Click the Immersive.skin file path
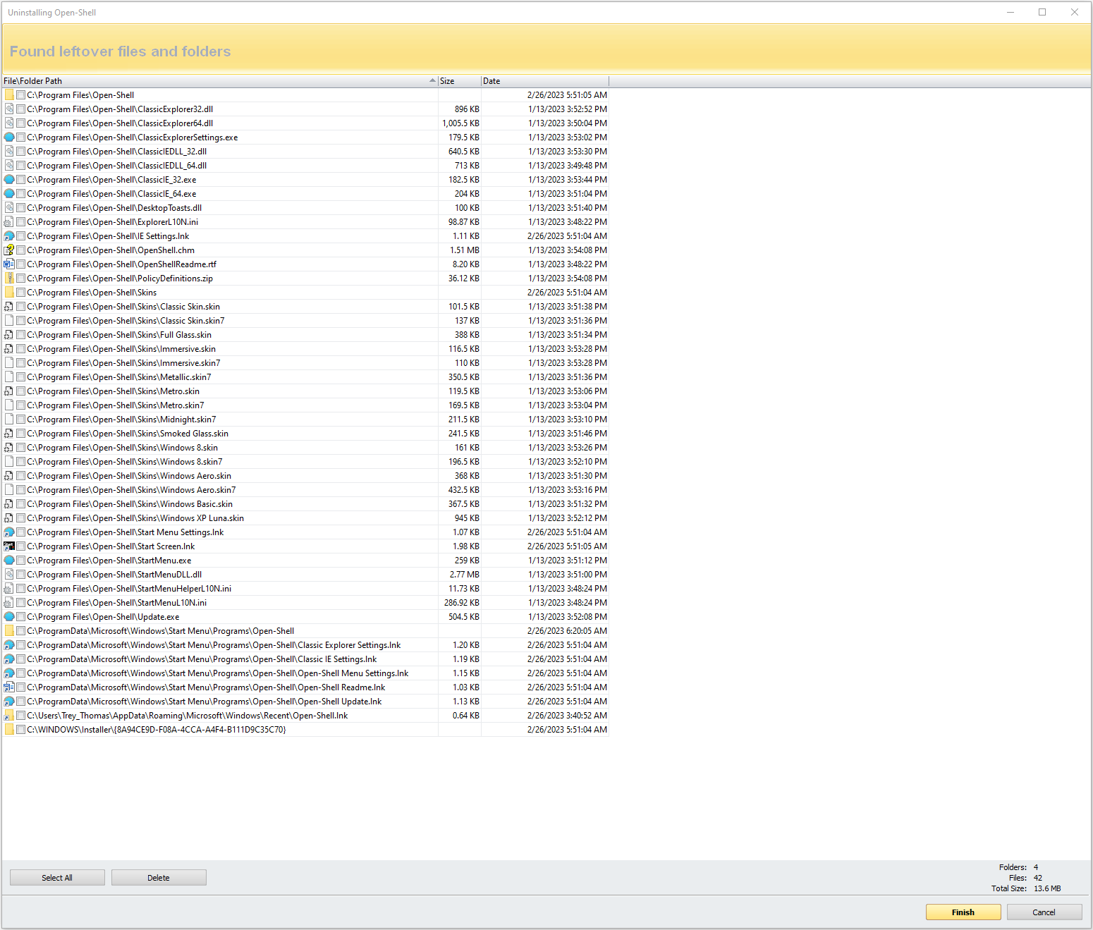Image resolution: width=1093 pixels, height=930 pixels. [x=121, y=349]
